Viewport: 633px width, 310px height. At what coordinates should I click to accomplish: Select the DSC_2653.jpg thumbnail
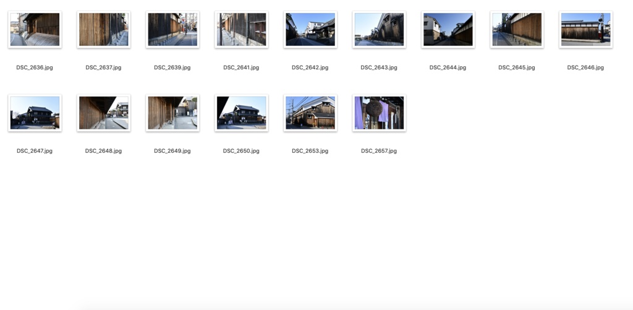point(310,113)
